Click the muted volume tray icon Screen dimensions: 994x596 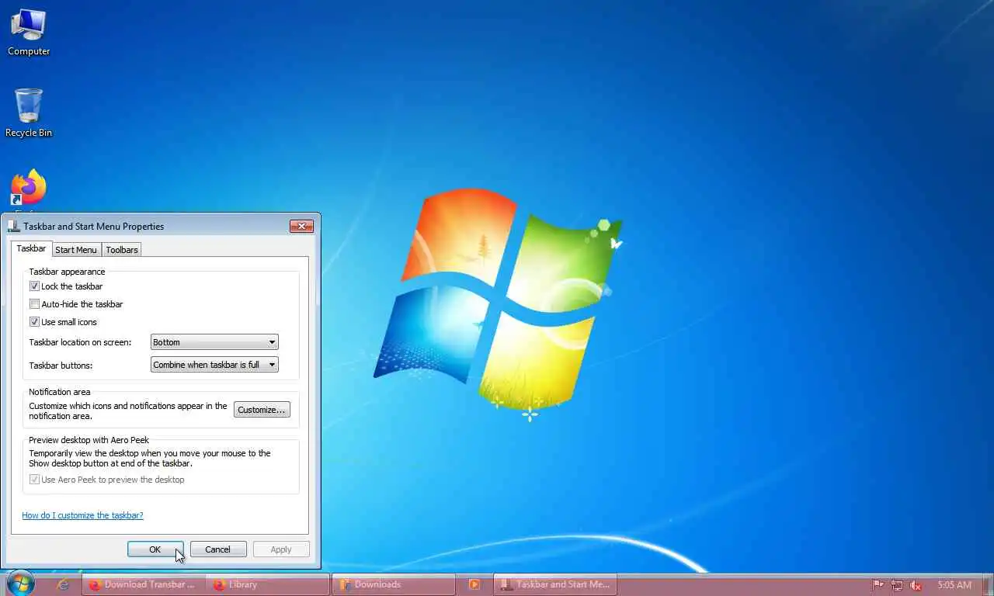point(916,585)
